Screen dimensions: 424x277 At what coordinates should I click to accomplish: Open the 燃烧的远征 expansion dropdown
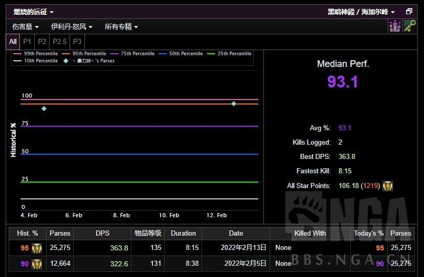[34, 12]
